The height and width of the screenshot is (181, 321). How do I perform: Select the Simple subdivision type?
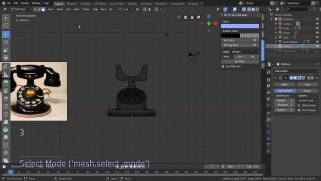[307, 90]
